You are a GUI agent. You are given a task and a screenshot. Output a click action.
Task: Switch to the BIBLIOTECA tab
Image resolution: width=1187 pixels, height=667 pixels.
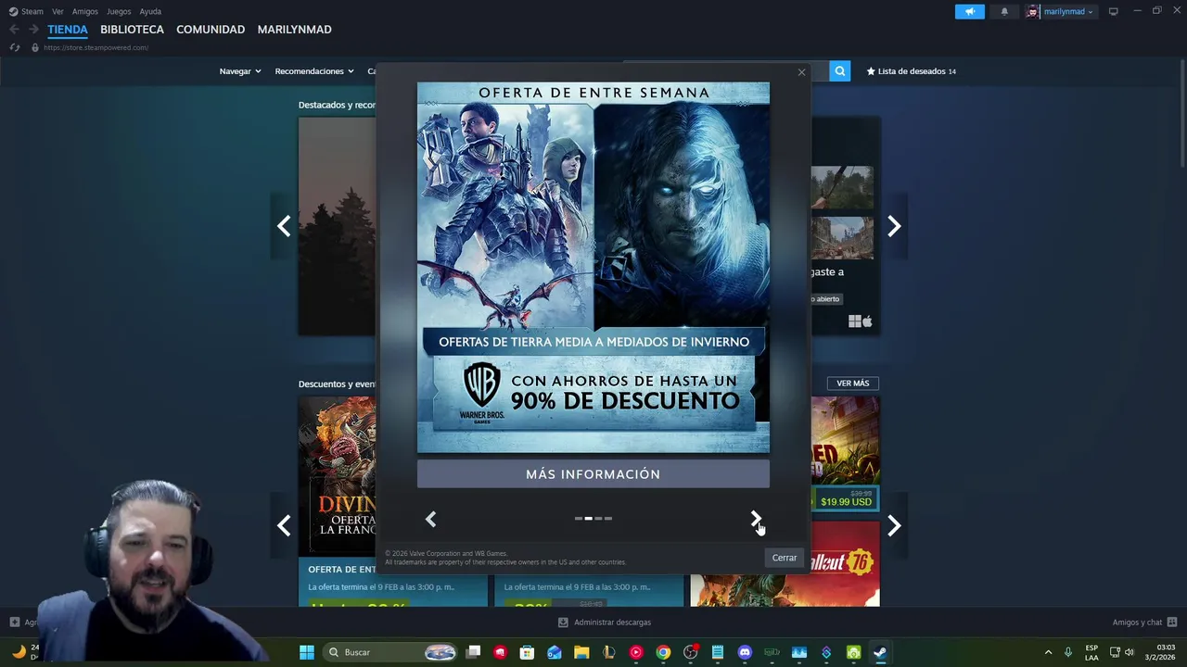coord(132,30)
